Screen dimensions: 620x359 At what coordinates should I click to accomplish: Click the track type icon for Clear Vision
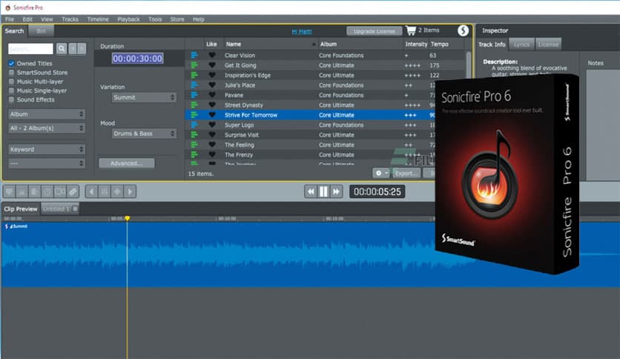(194, 56)
